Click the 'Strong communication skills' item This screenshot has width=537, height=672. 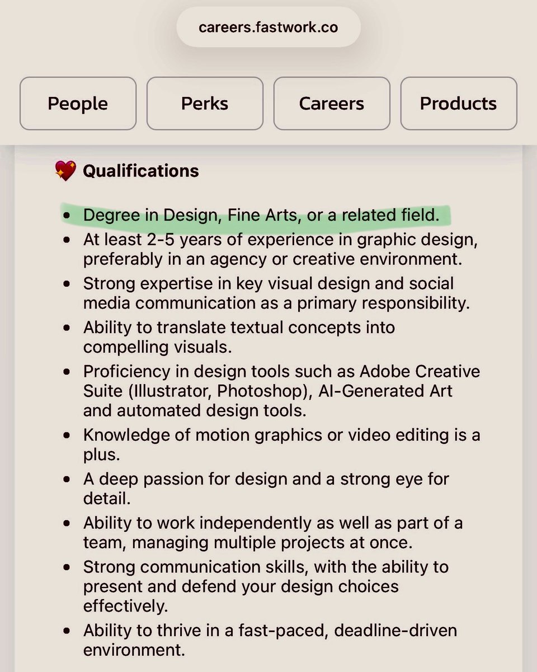(x=266, y=586)
